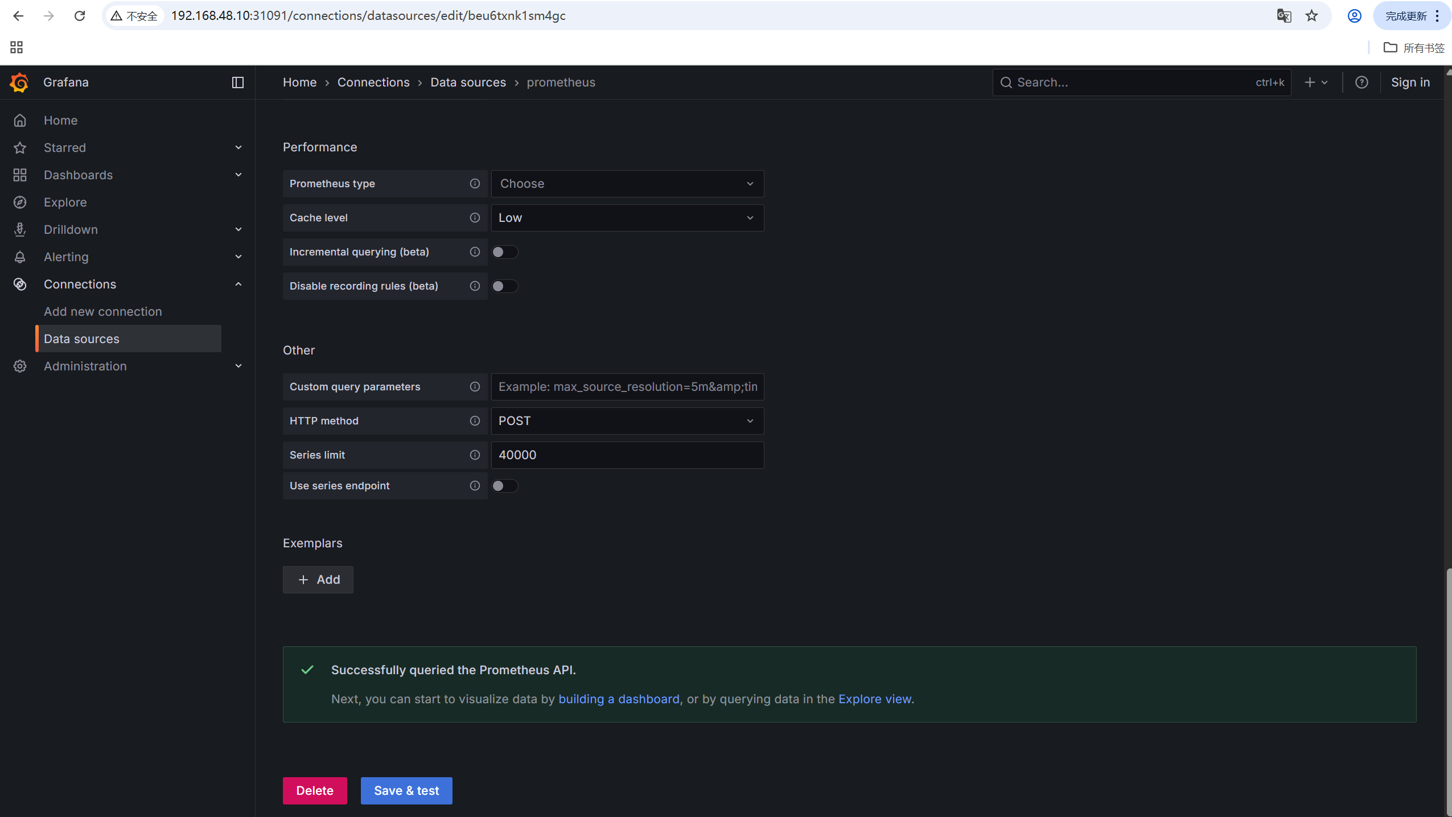Click the Data sources breadcrumb link
1452x817 pixels.
(468, 82)
